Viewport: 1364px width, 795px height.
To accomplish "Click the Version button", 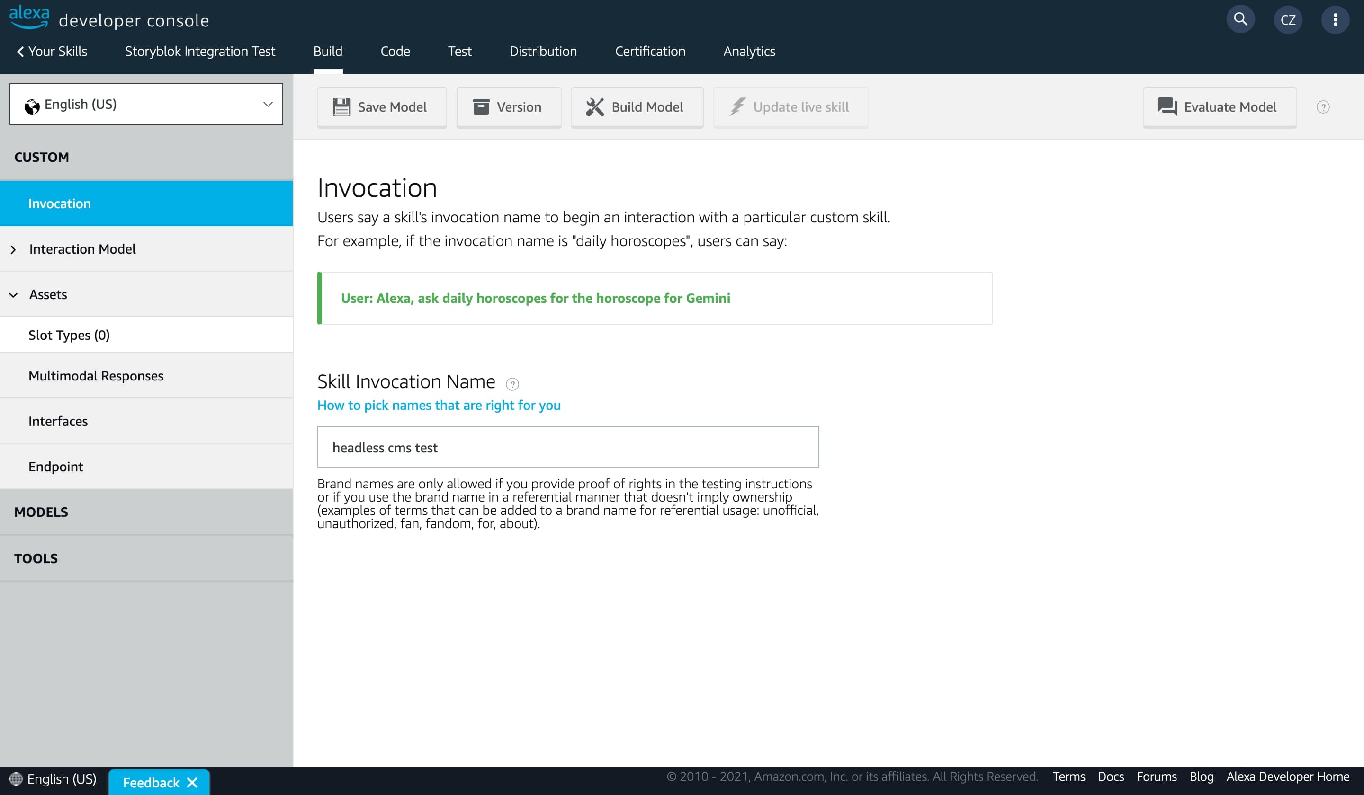I will pyautogui.click(x=509, y=107).
